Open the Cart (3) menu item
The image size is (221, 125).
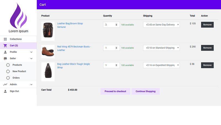(14, 45)
